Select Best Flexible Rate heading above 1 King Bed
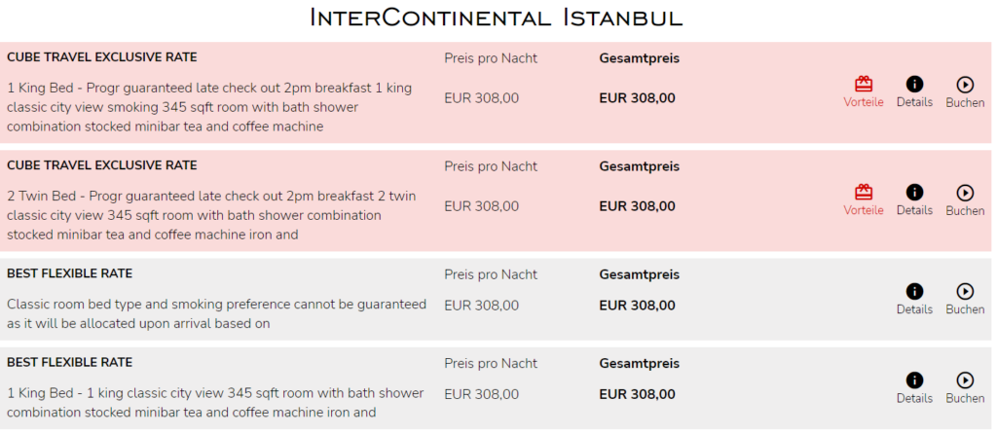 point(70,362)
